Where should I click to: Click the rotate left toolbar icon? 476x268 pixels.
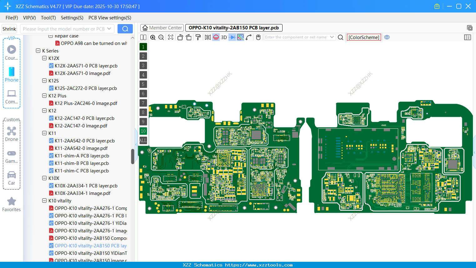click(180, 37)
